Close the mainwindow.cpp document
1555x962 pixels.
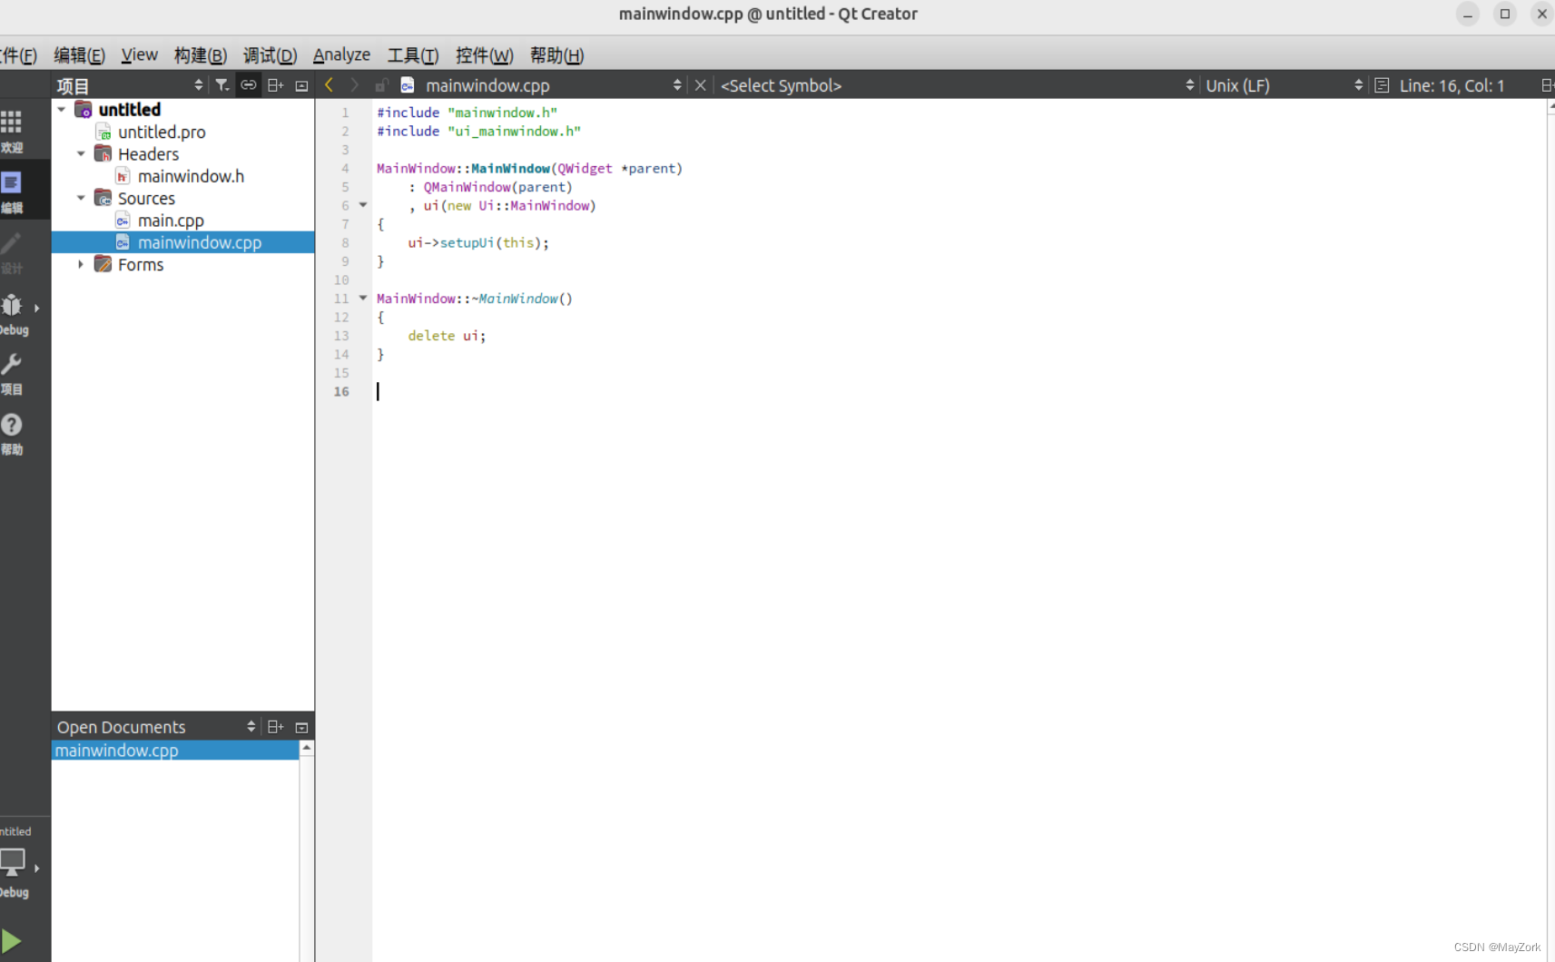(700, 85)
